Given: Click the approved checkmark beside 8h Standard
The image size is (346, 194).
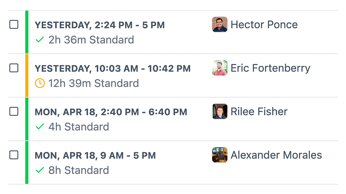Looking at the screenshot, I should point(40,170).
